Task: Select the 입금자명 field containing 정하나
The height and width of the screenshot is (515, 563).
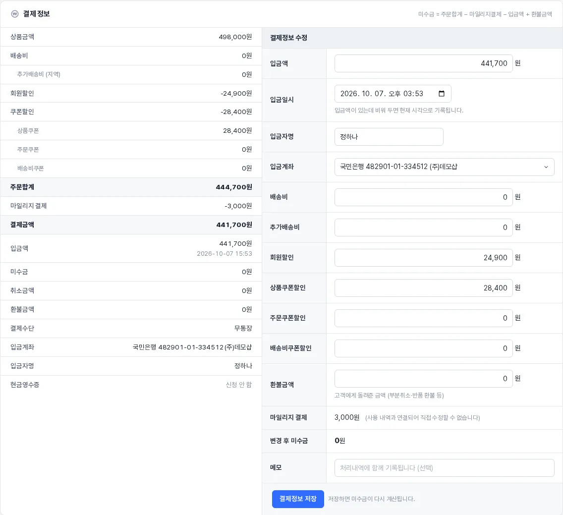Action: pos(389,137)
